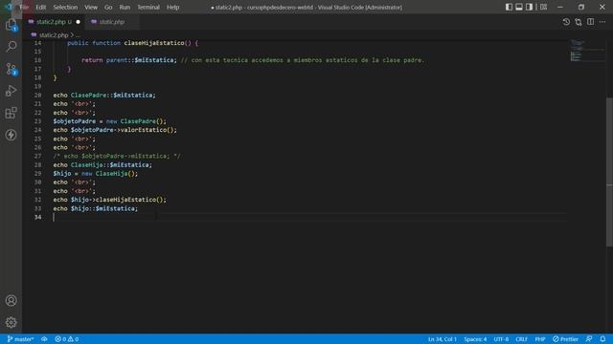This screenshot has height=344, width=613.
Task: Open the View menu
Action: pyautogui.click(x=91, y=7)
